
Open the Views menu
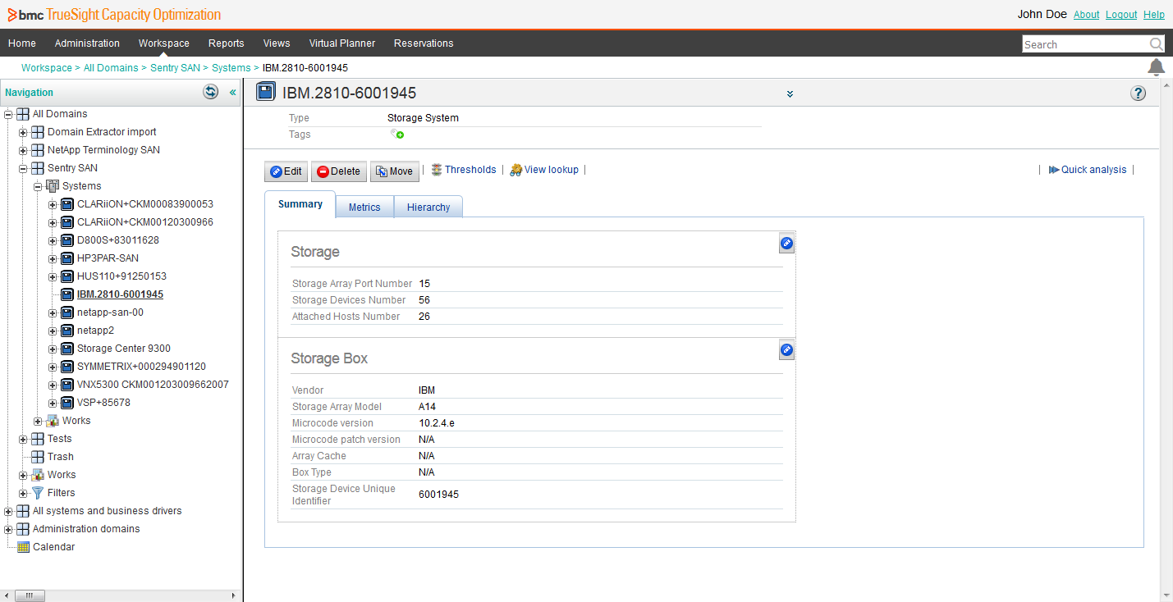(277, 43)
